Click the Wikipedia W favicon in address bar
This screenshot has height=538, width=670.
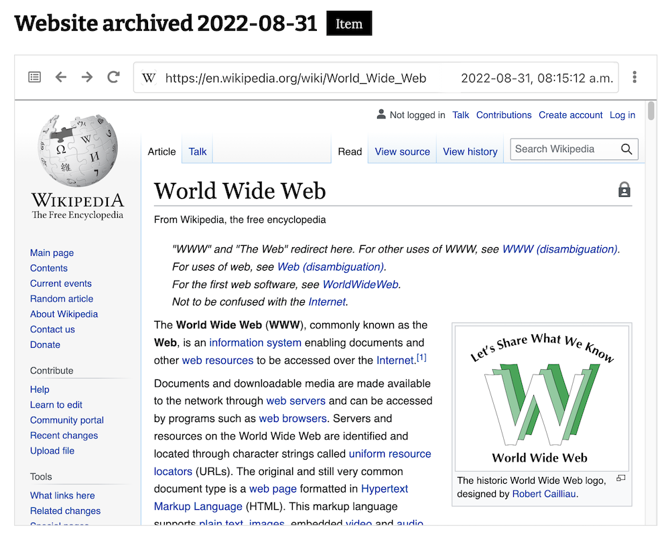tap(149, 78)
